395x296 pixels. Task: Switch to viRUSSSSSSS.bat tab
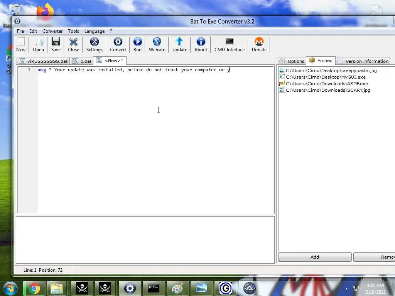[43, 61]
